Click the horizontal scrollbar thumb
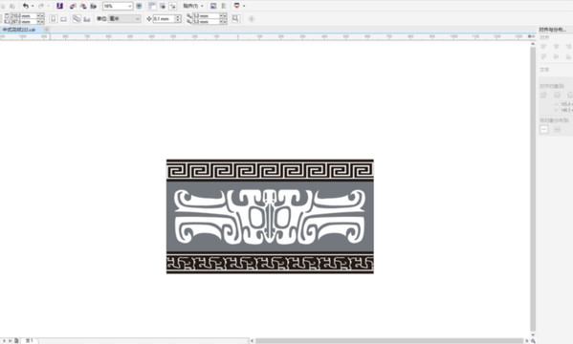Screen dimensions: 573x344 pos(389,341)
